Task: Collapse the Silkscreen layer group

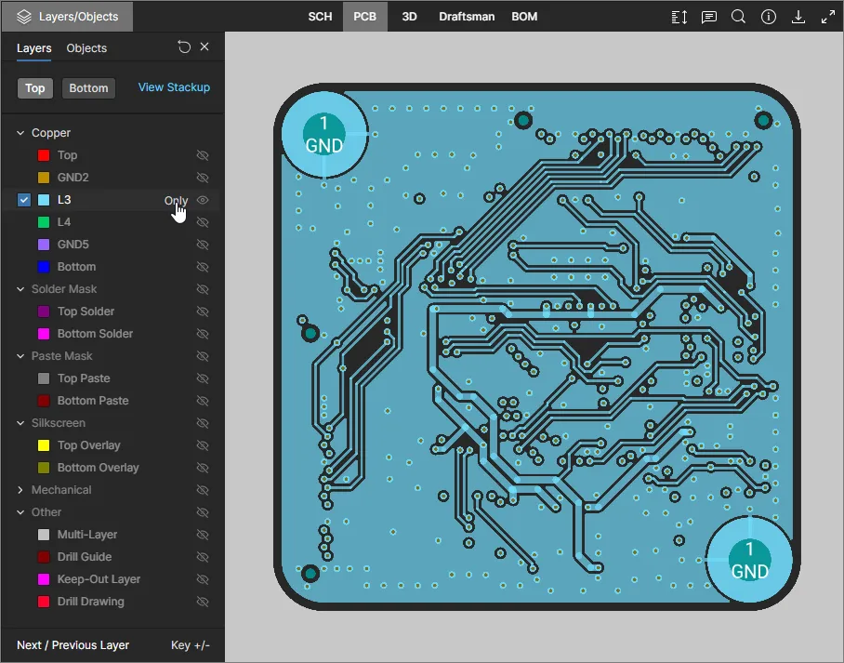Action: tap(20, 423)
